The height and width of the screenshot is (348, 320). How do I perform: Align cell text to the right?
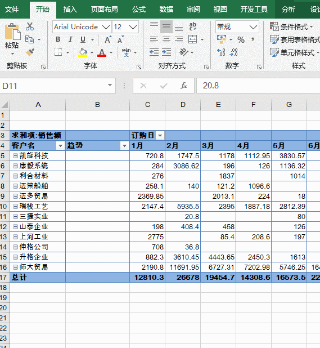[x=179, y=39]
